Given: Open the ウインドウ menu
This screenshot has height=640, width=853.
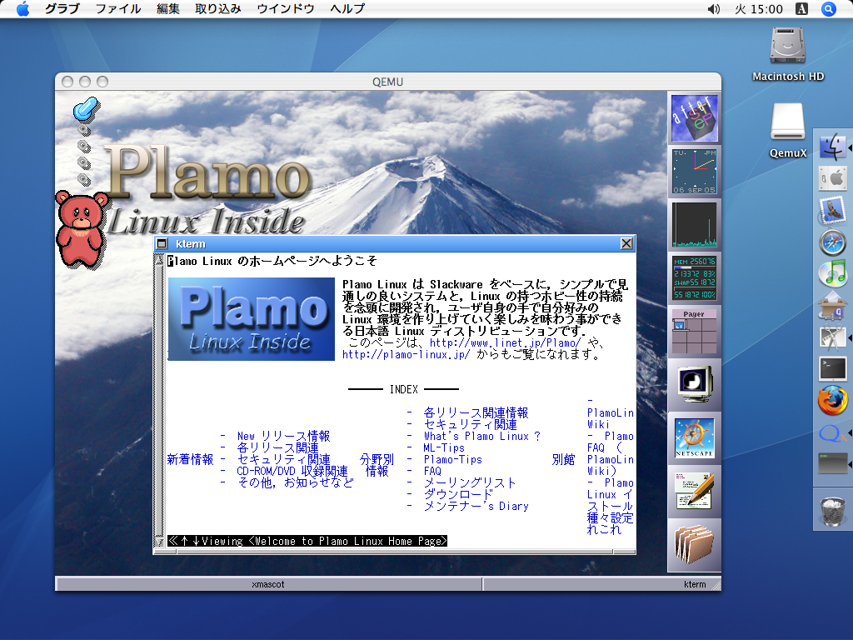Looking at the screenshot, I should 286,8.
